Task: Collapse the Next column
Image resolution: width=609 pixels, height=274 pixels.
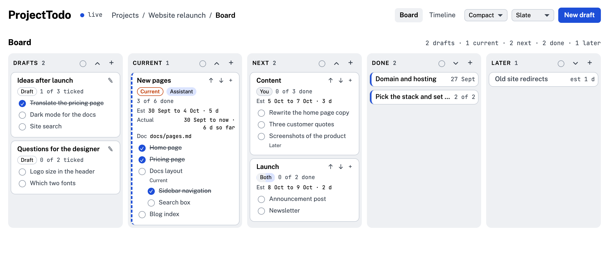Action: (x=336, y=63)
